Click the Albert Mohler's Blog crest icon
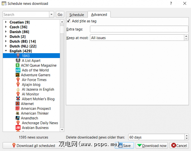Viewport: 191px width, 151px height. point(18,99)
